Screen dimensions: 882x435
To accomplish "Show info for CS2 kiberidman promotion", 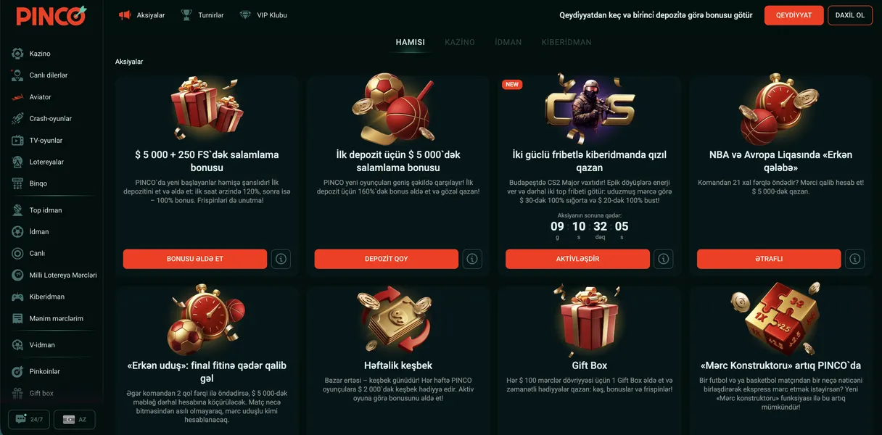I will [x=663, y=259].
